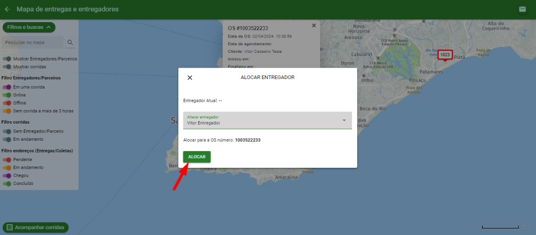Toggle Mostrar Entregadores/Parceiros
This screenshot has height=235, width=536.
[7, 59]
